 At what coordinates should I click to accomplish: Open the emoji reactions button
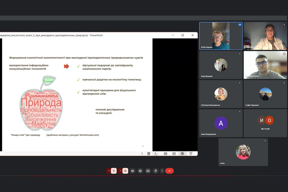pyautogui.click(x=140, y=171)
